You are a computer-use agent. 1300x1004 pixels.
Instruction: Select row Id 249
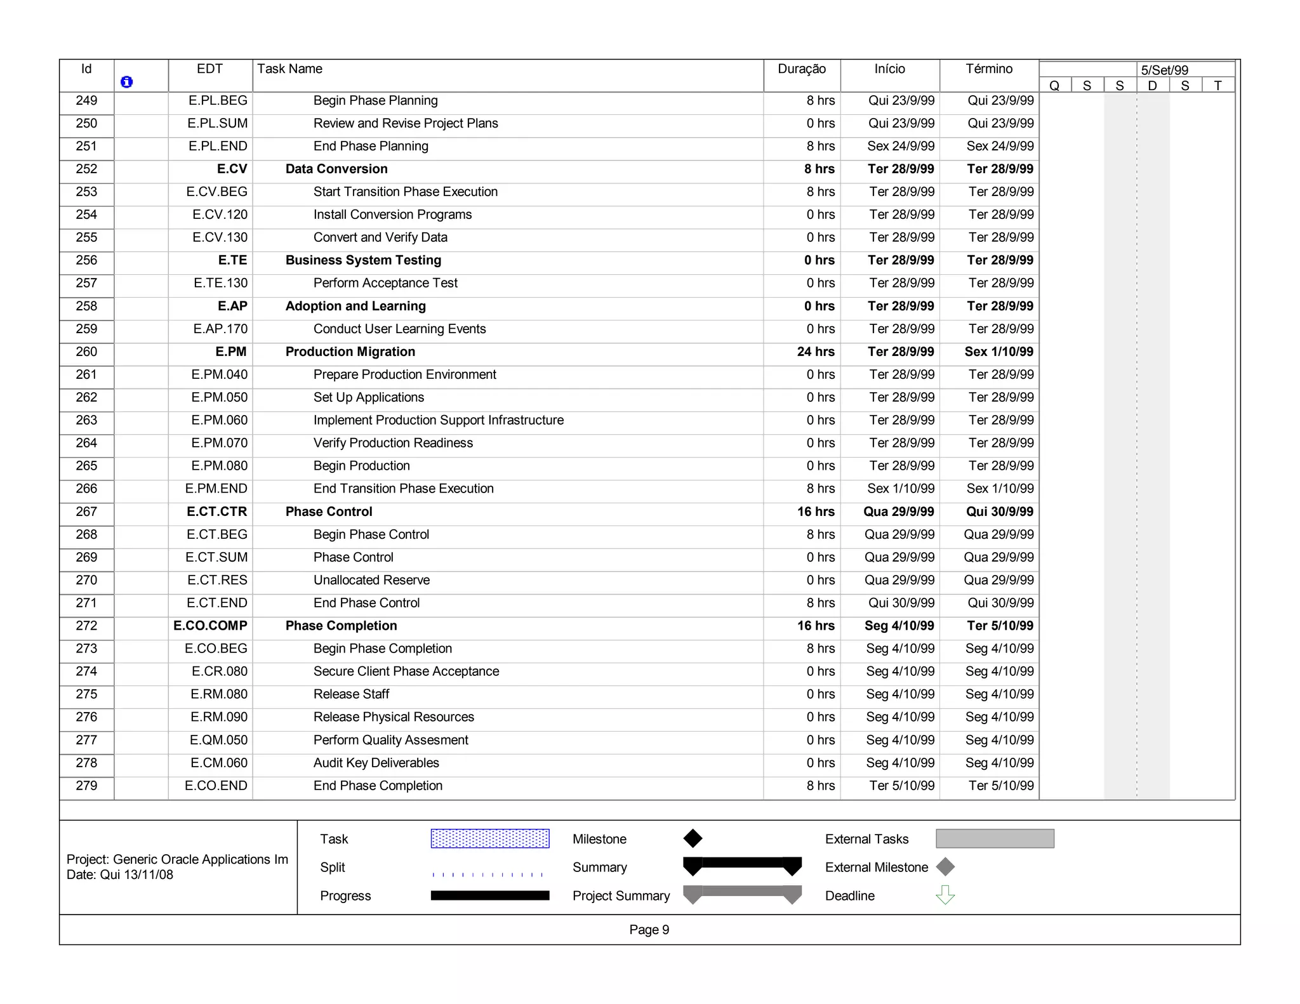(86, 101)
